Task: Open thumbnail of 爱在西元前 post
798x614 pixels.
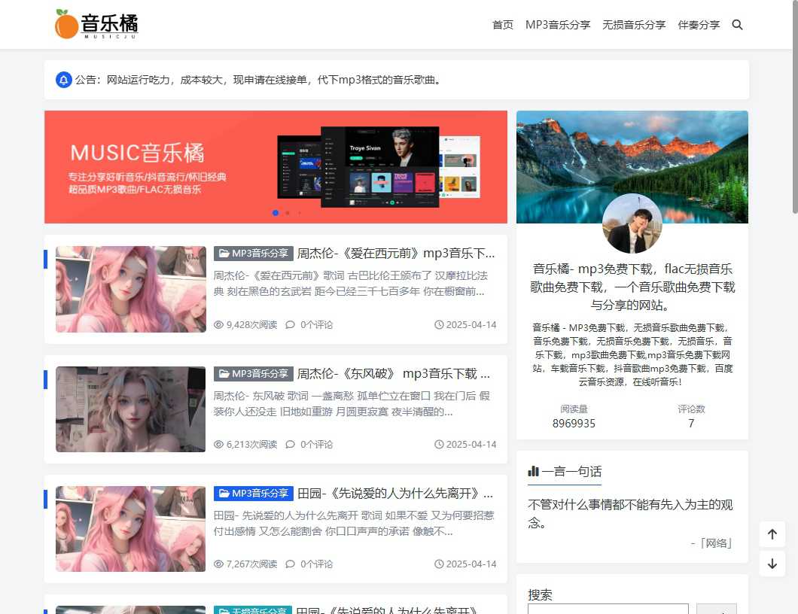Action: pyautogui.click(x=131, y=289)
